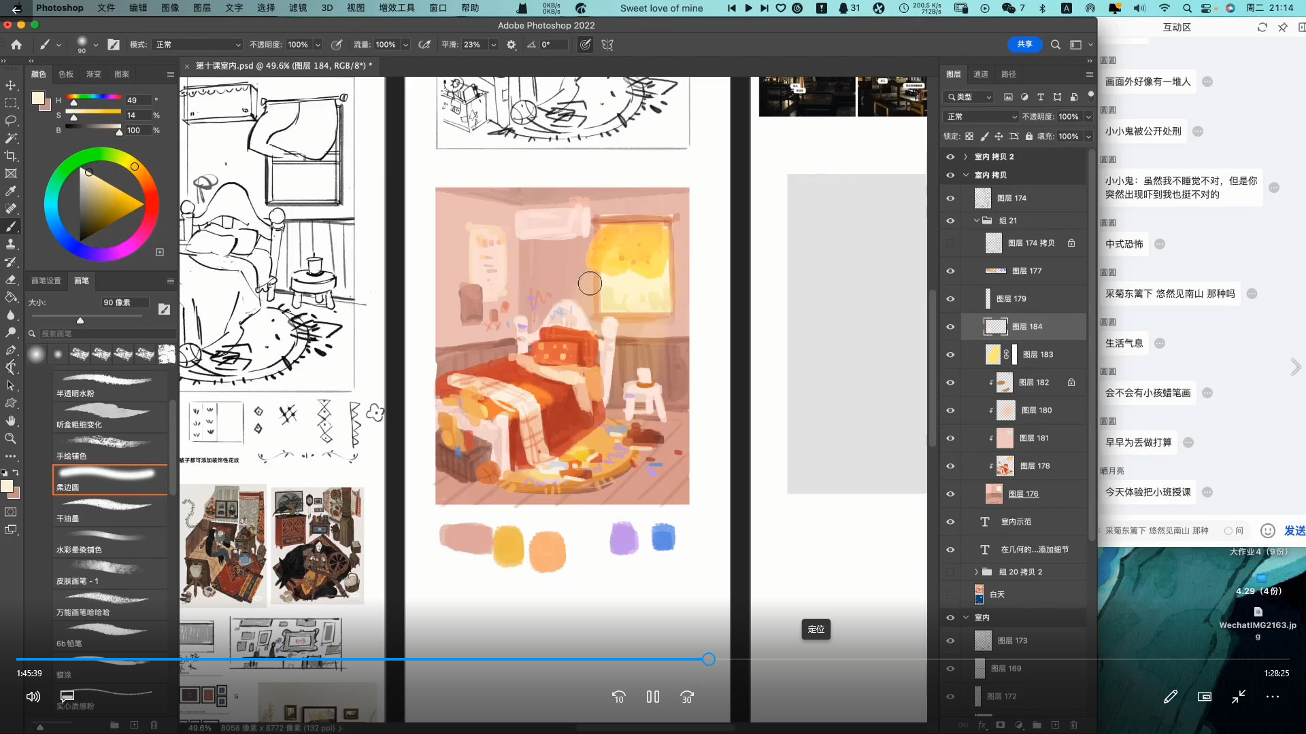This screenshot has height=734, width=1306.
Task: Select the Brush tool in the toolbar
Action: [11, 226]
